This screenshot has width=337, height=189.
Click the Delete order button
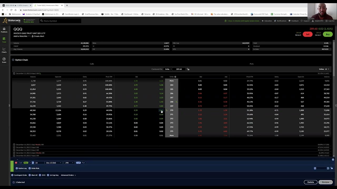[x=311, y=182]
